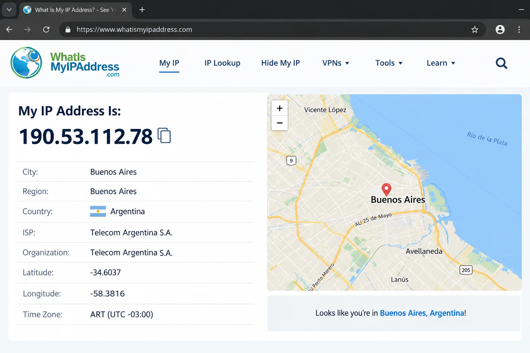The height and width of the screenshot is (353, 530).
Task: Bookmark this page with the star icon
Action: click(475, 30)
